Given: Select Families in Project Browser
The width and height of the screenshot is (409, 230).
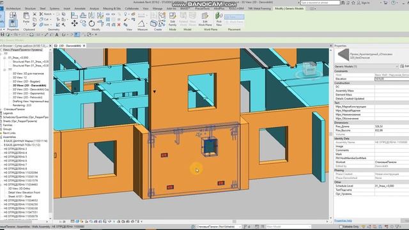Looking at the screenshot, I should pos(8,125).
